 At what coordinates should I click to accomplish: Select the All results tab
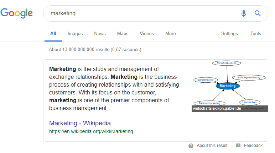[53, 34]
